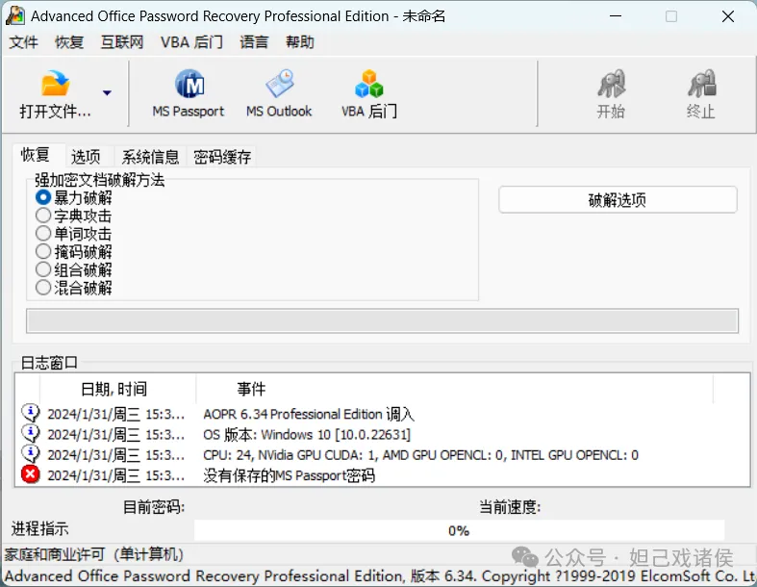Expand the 打开文件 dropdown arrow

coord(107,92)
